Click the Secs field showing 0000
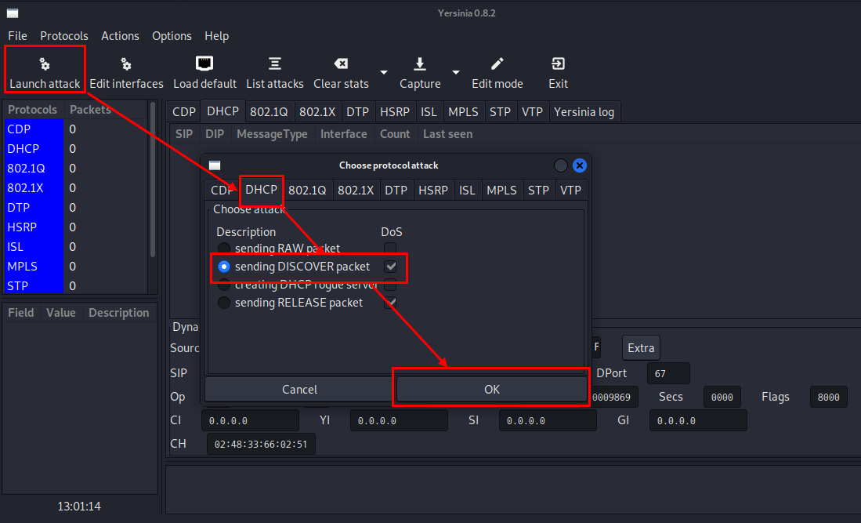861x523 pixels. (722, 398)
